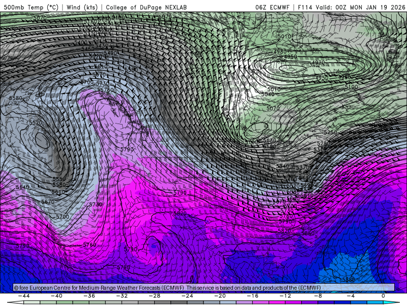This screenshot has width=407, height=305.
Task: Click the '06Z ECMWF' model run label
Action: pyautogui.click(x=272, y=7)
